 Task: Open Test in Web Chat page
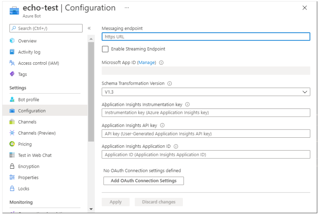point(35,155)
